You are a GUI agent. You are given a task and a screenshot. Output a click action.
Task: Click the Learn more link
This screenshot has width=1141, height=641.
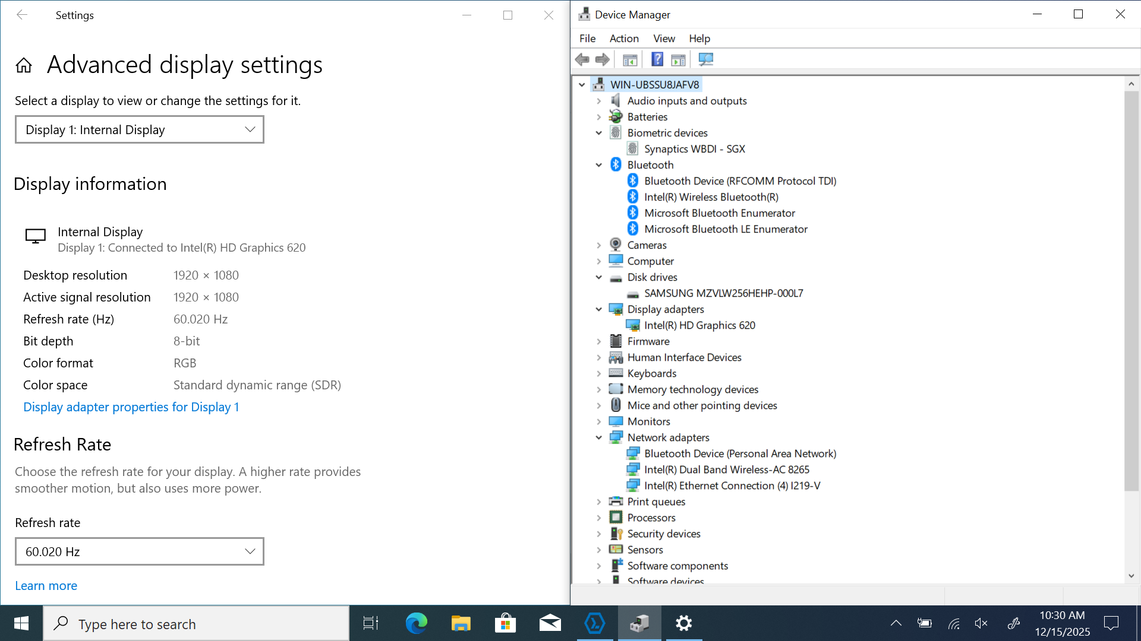click(46, 586)
